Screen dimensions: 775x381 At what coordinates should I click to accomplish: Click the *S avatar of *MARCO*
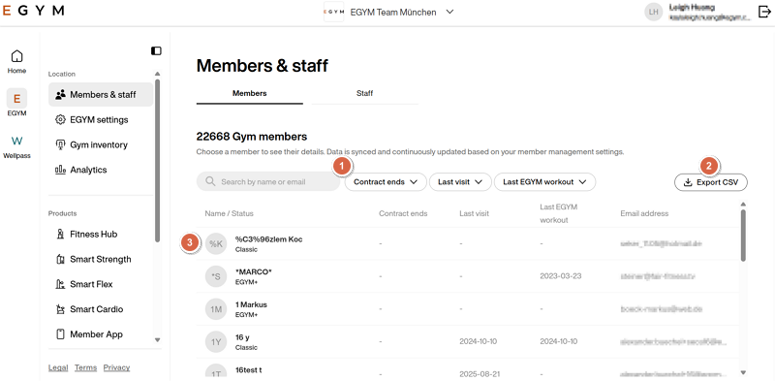[215, 276]
